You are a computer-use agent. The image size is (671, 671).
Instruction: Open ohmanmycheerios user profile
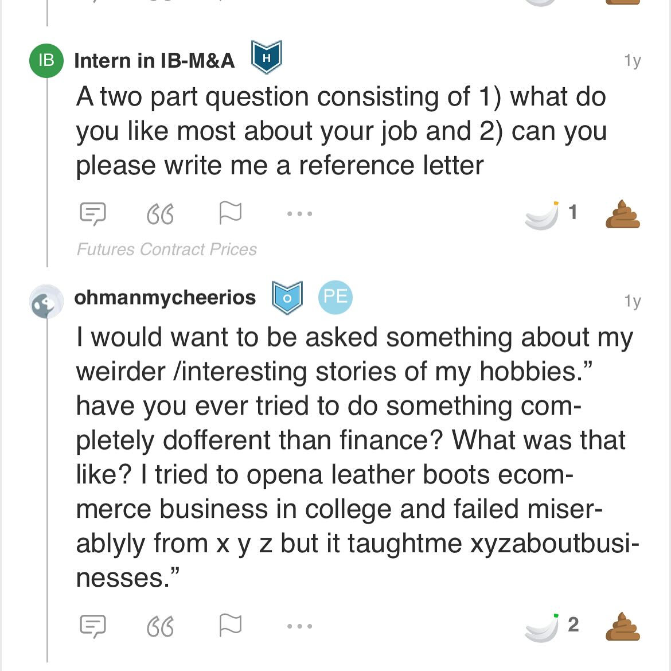pyautogui.click(x=165, y=298)
